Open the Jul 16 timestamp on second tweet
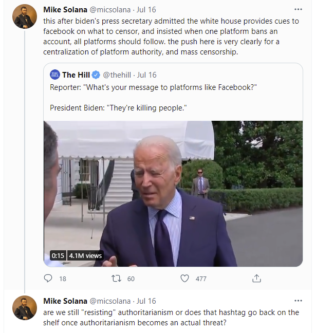This screenshot has height=333, width=315. pos(146,301)
